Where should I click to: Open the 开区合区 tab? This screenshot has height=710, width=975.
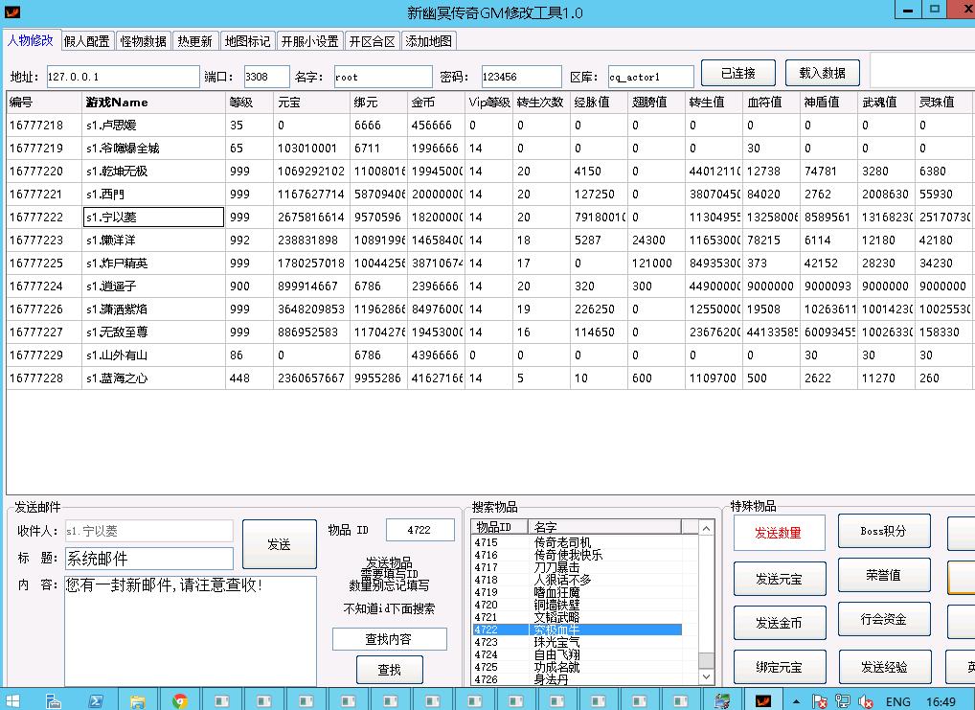(372, 41)
